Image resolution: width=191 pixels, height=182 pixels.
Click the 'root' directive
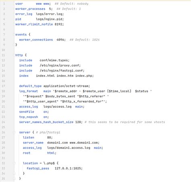pos(27,153)
